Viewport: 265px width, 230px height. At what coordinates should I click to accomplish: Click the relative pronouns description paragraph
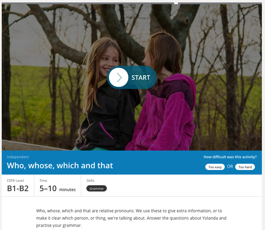131,218
